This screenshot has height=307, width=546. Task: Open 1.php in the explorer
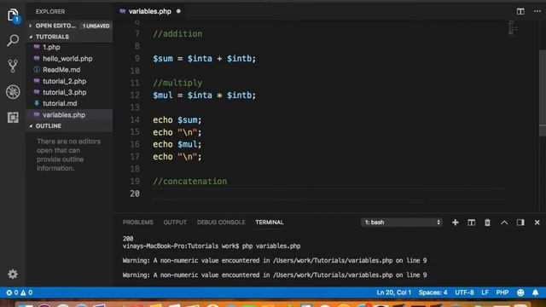(51, 48)
